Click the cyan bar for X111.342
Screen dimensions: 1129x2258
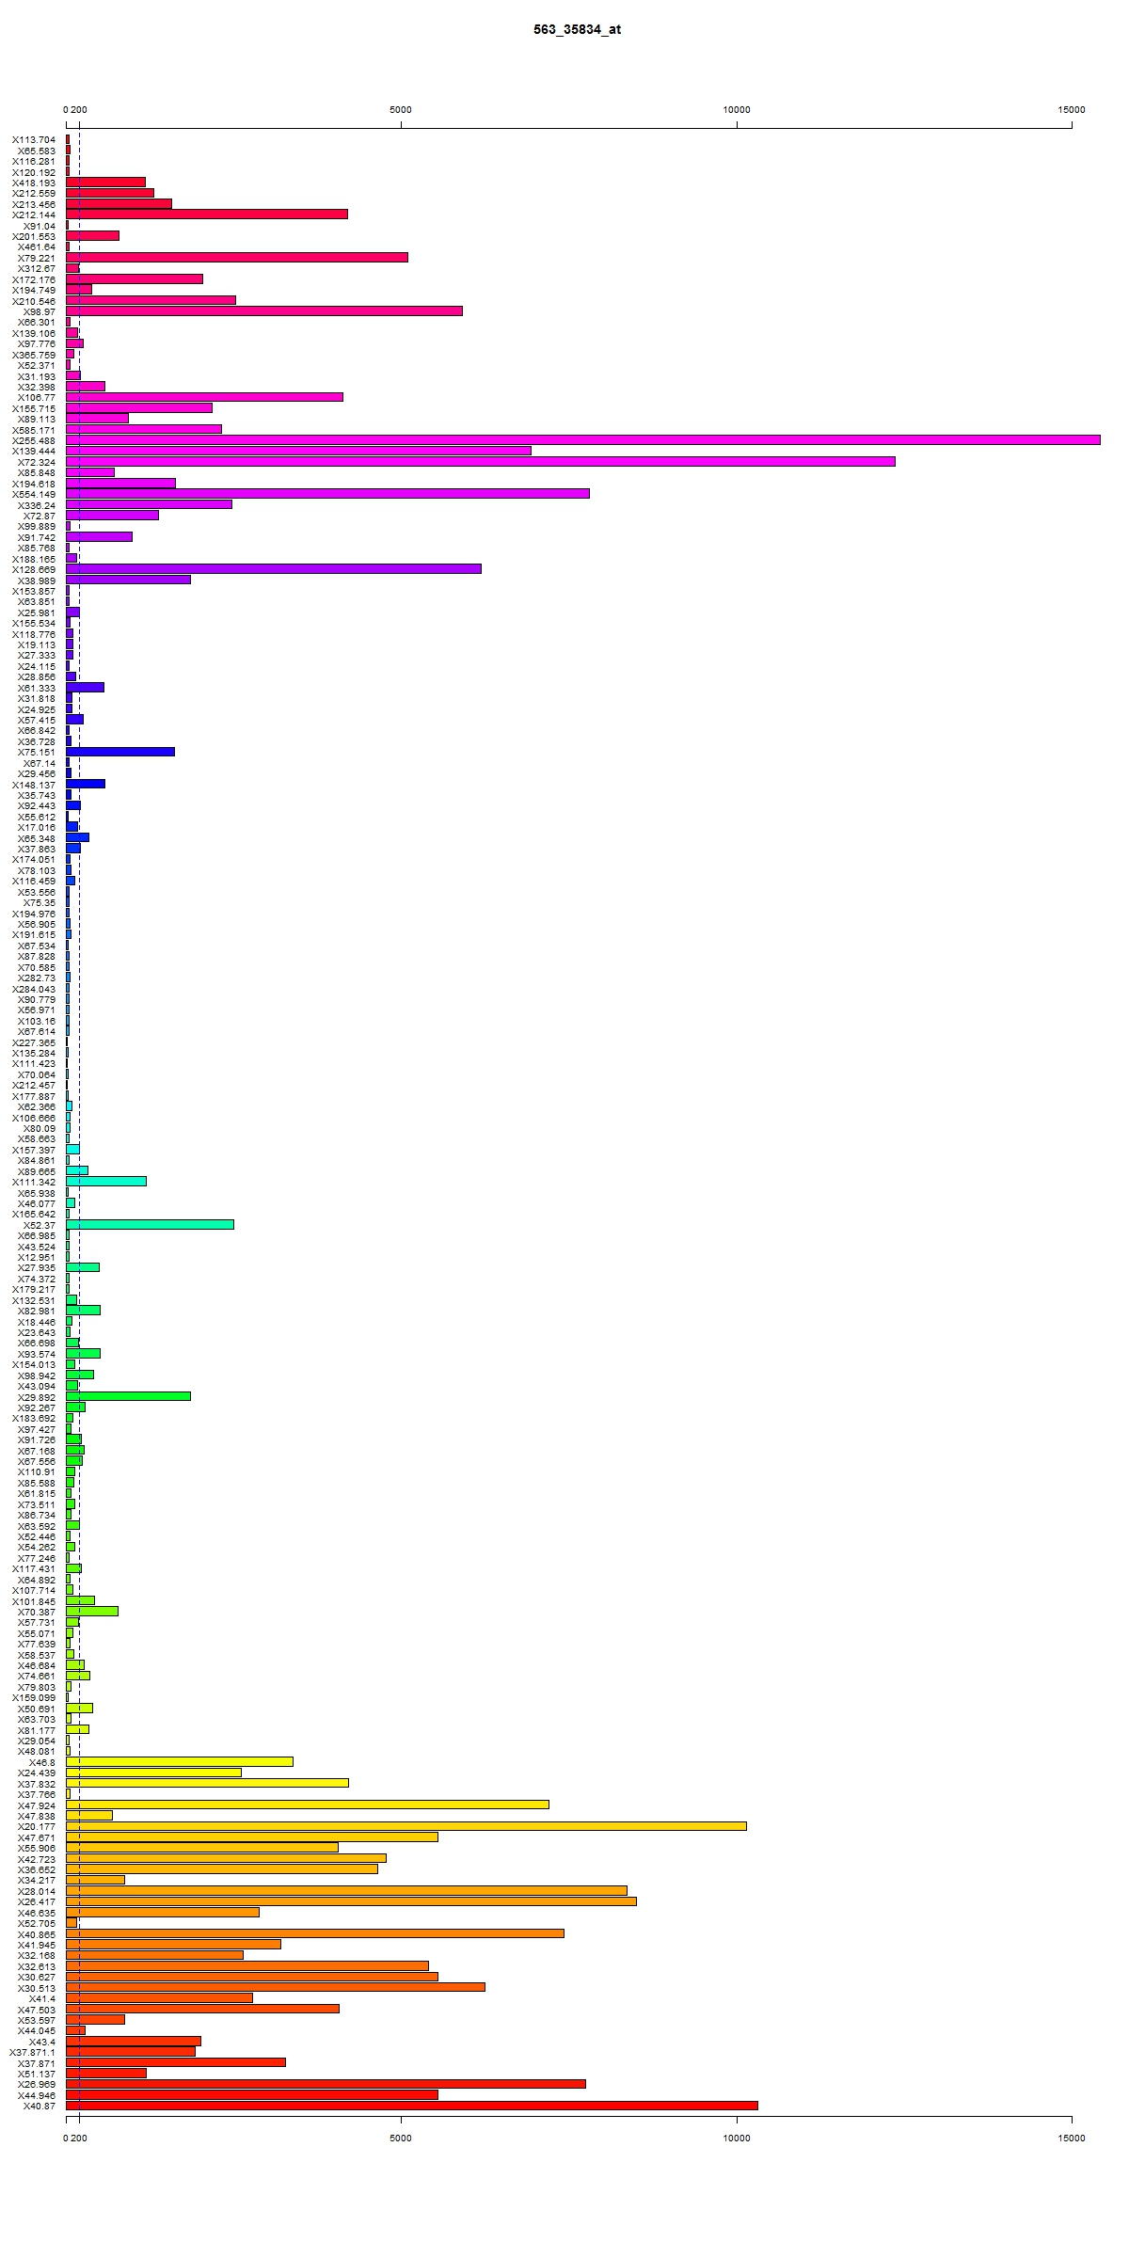106,1181
